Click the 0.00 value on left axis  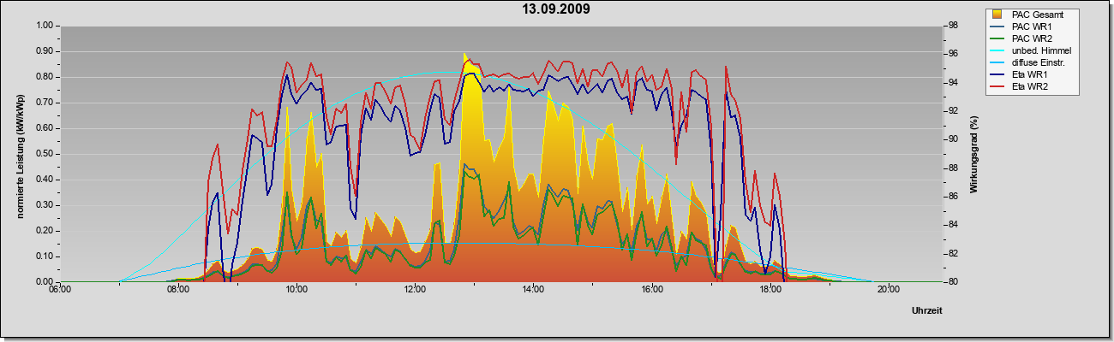pos(43,282)
